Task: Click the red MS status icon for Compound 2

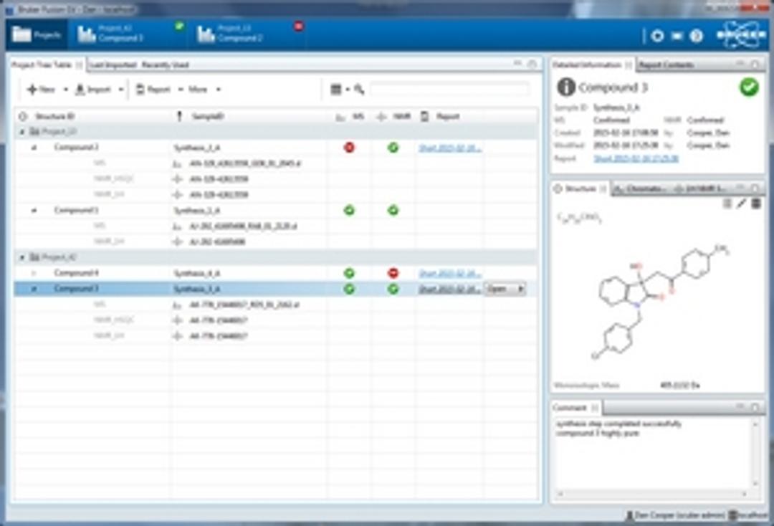Action: (x=349, y=148)
